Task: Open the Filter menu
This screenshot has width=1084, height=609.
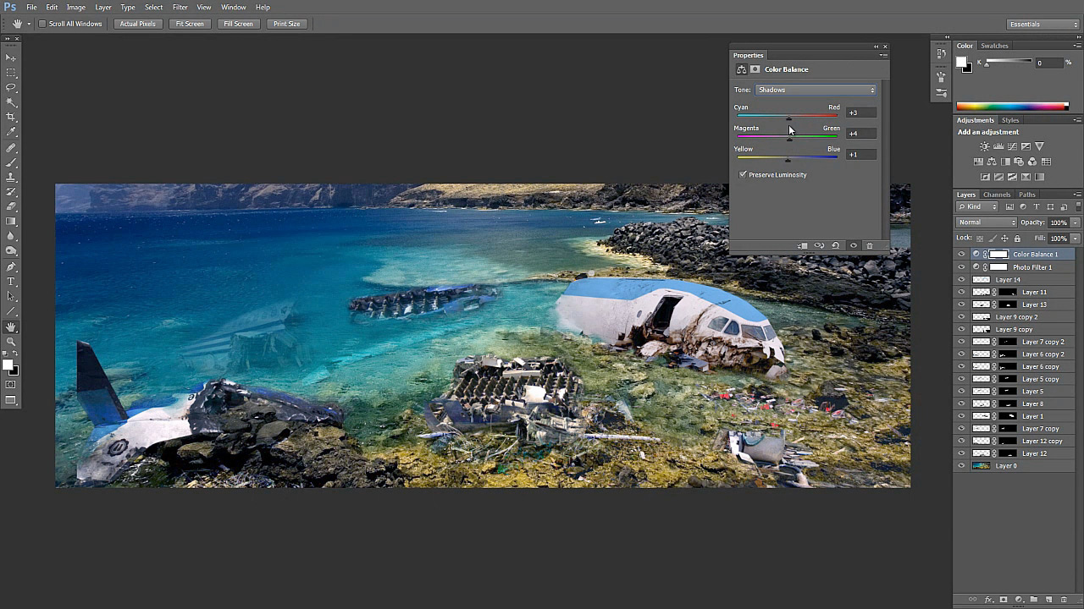Action: (180, 7)
